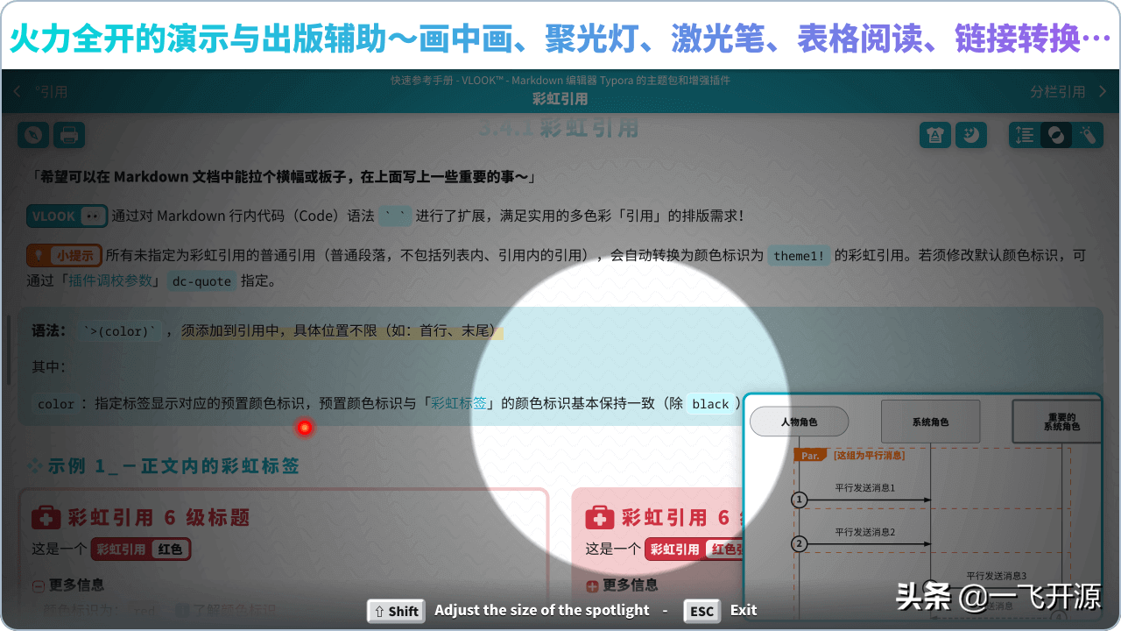Click the >(color) syntax code

tap(119, 331)
